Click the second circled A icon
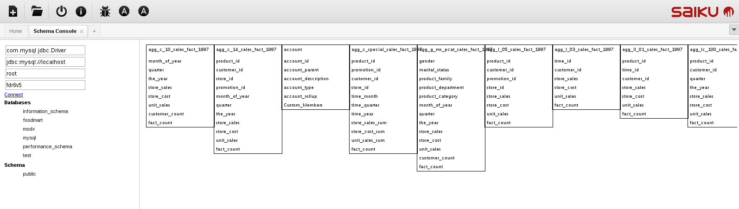 tap(143, 11)
